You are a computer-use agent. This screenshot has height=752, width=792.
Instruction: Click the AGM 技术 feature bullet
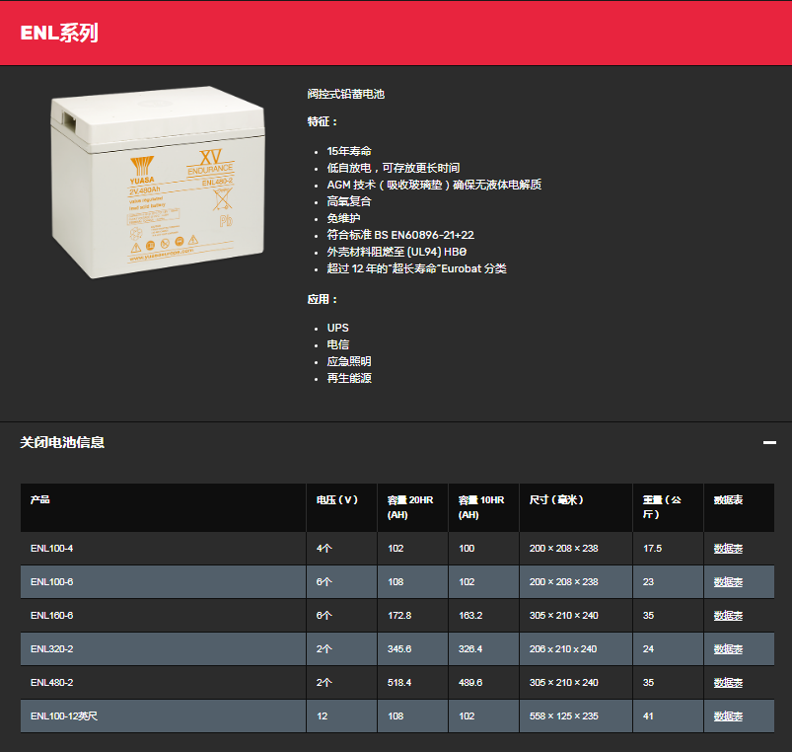click(434, 185)
